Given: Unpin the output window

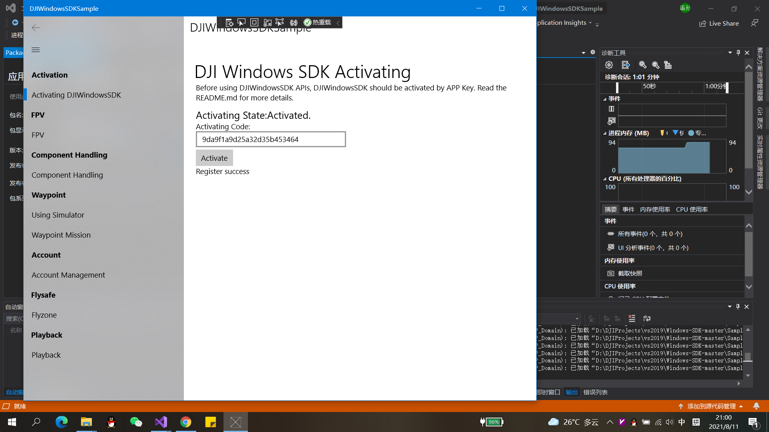Looking at the screenshot, I should [737, 306].
